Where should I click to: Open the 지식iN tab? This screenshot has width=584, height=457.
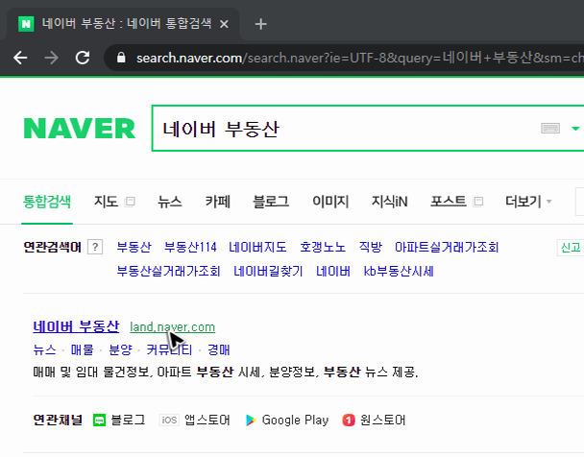(390, 202)
